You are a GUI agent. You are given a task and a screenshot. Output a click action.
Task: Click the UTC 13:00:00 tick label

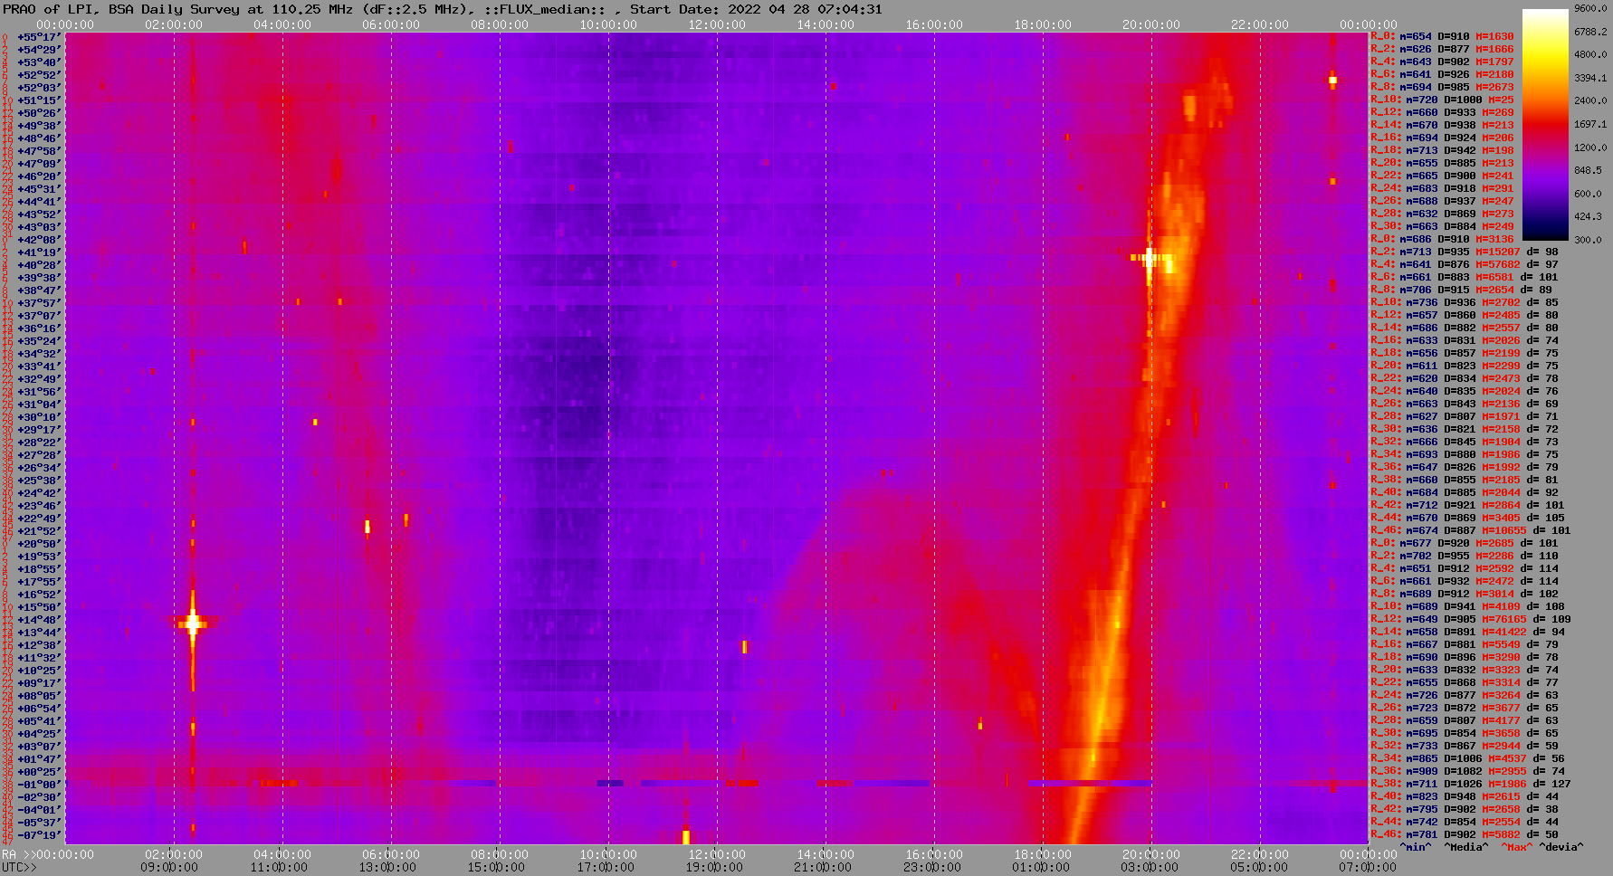tap(387, 867)
